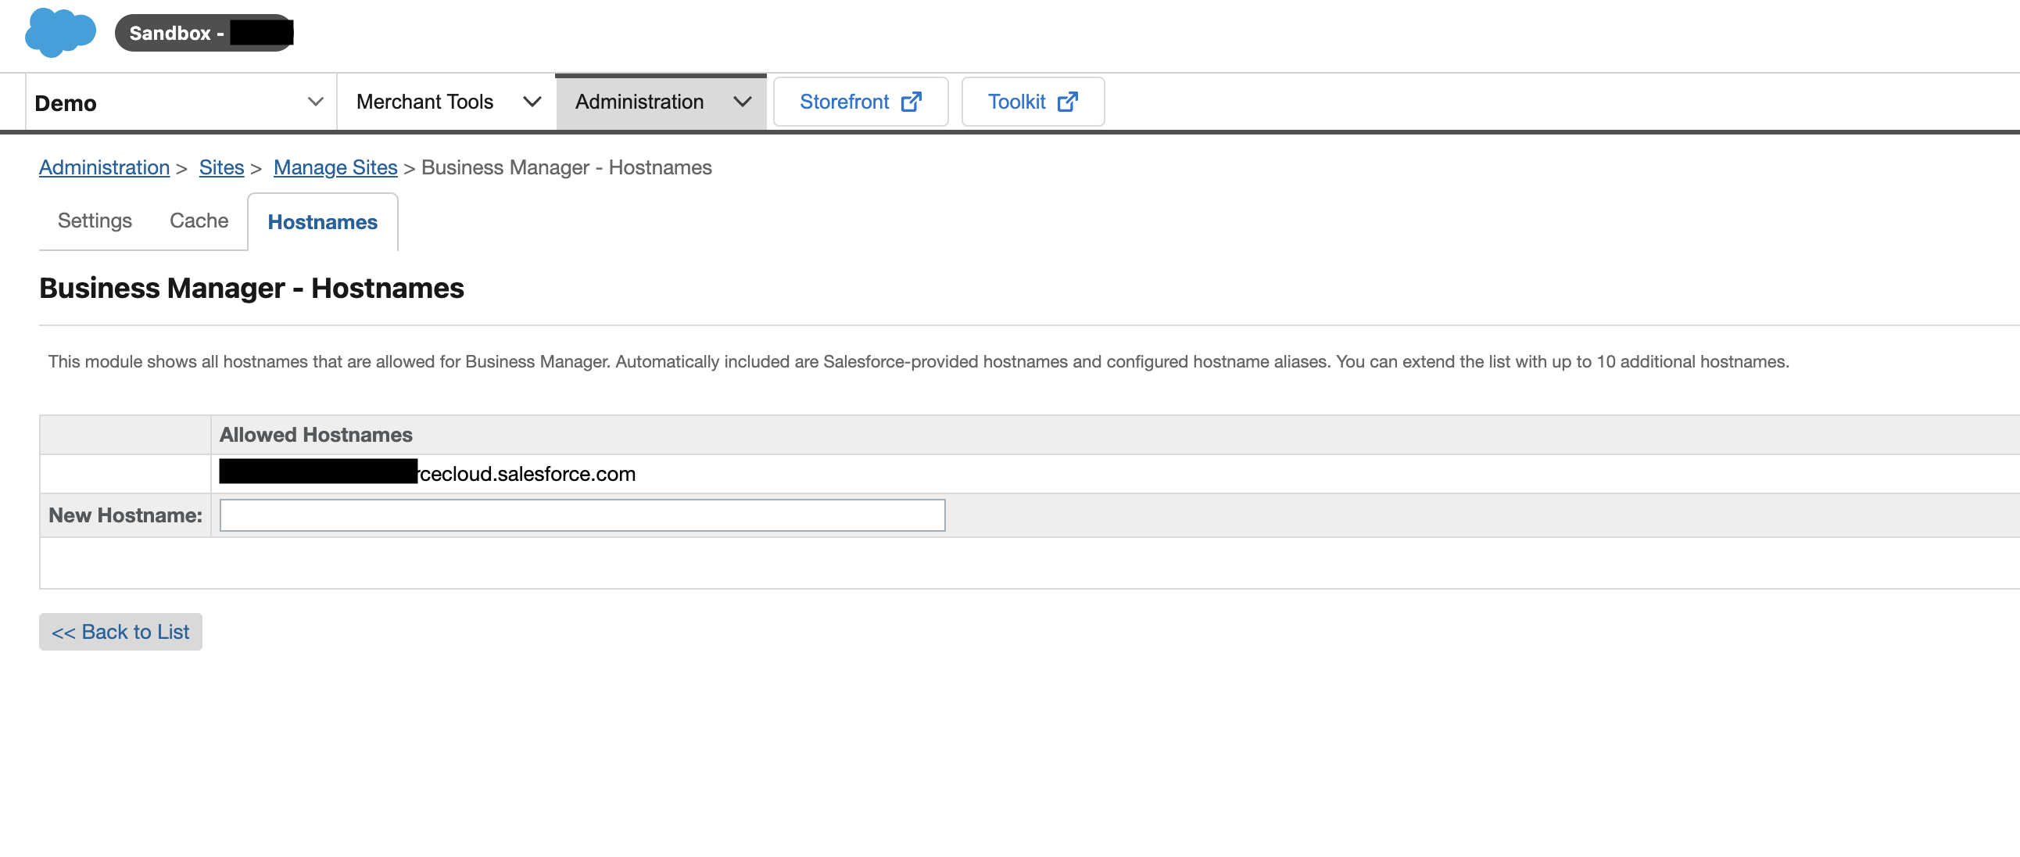Click the 'New Hostname:' label
The width and height of the screenshot is (2020, 857).
[125, 516]
